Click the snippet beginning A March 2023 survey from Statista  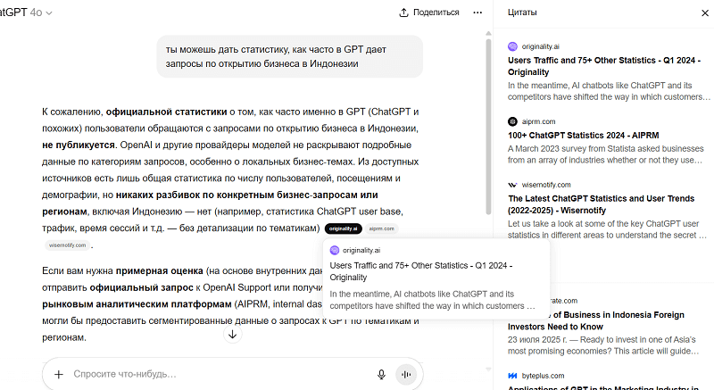coord(606,154)
